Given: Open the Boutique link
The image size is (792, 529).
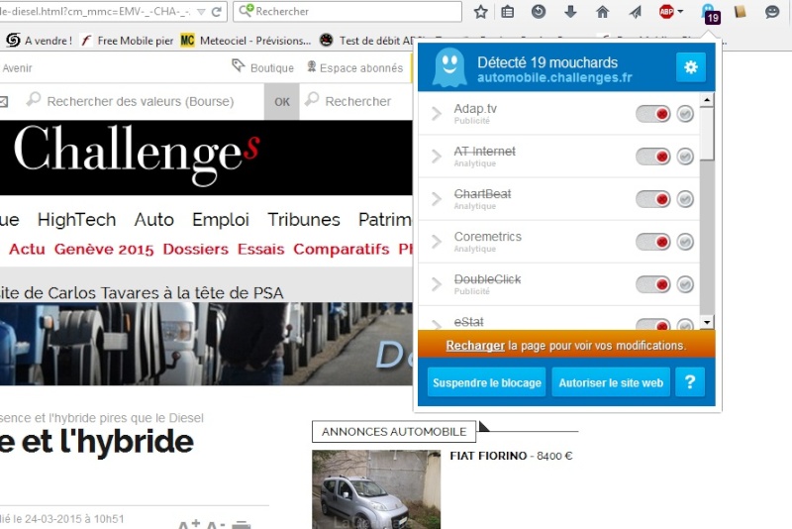Looking at the screenshot, I should pos(262,67).
